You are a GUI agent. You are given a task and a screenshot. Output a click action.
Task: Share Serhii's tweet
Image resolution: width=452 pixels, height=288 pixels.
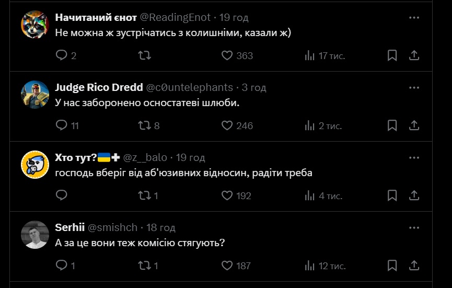click(413, 266)
